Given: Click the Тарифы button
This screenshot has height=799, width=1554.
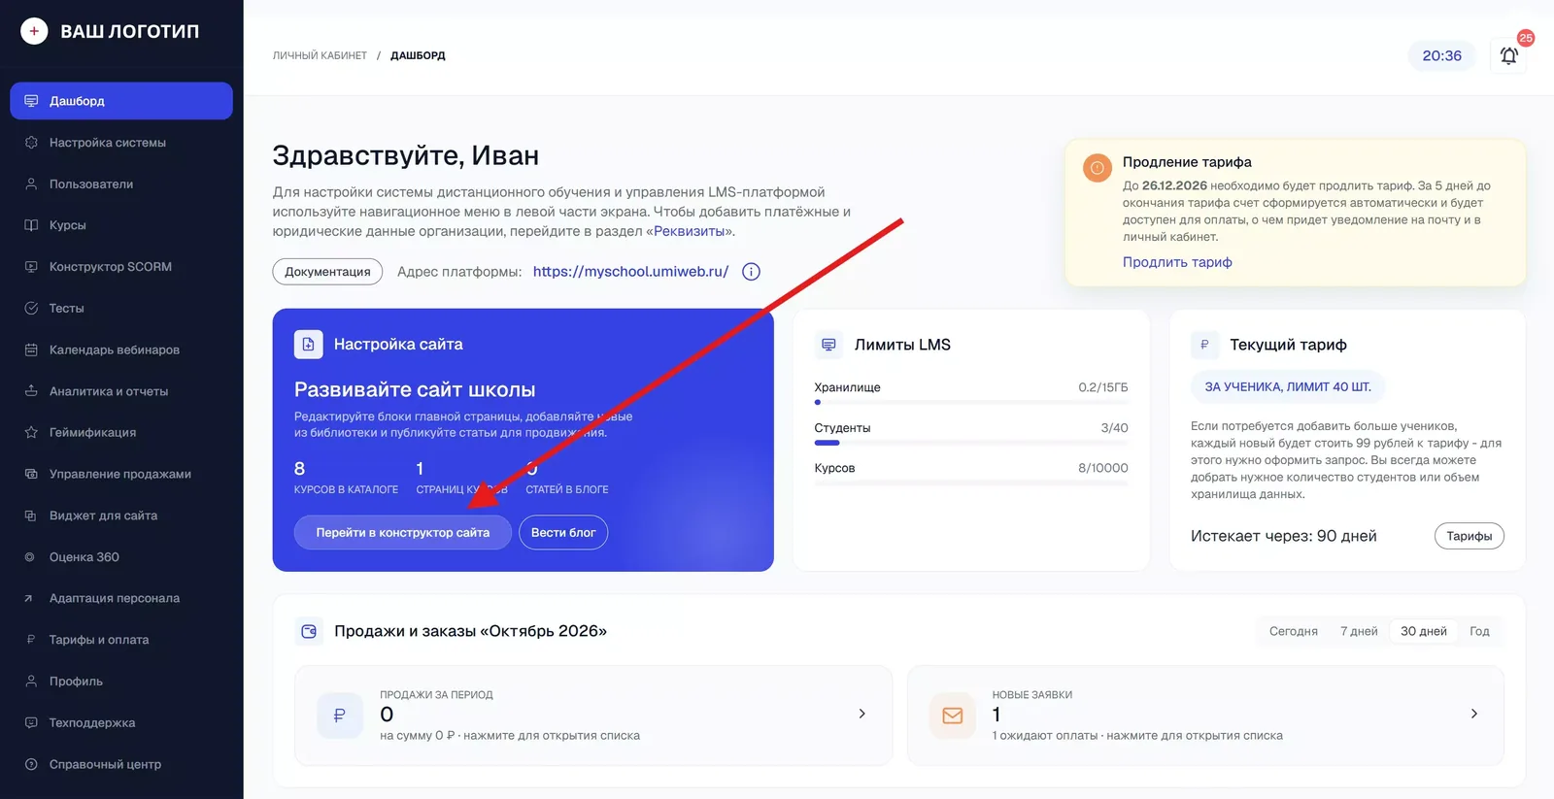Looking at the screenshot, I should coord(1469,536).
